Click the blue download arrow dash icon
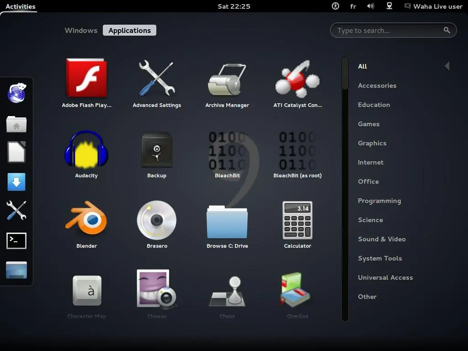The height and width of the screenshot is (351, 468). point(16,182)
